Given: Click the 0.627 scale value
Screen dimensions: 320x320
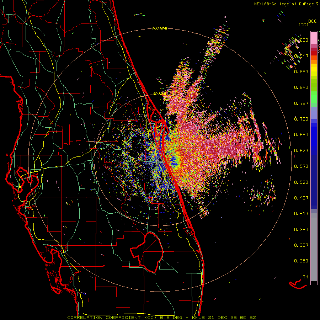Looking at the screenshot, I should coord(301,151).
